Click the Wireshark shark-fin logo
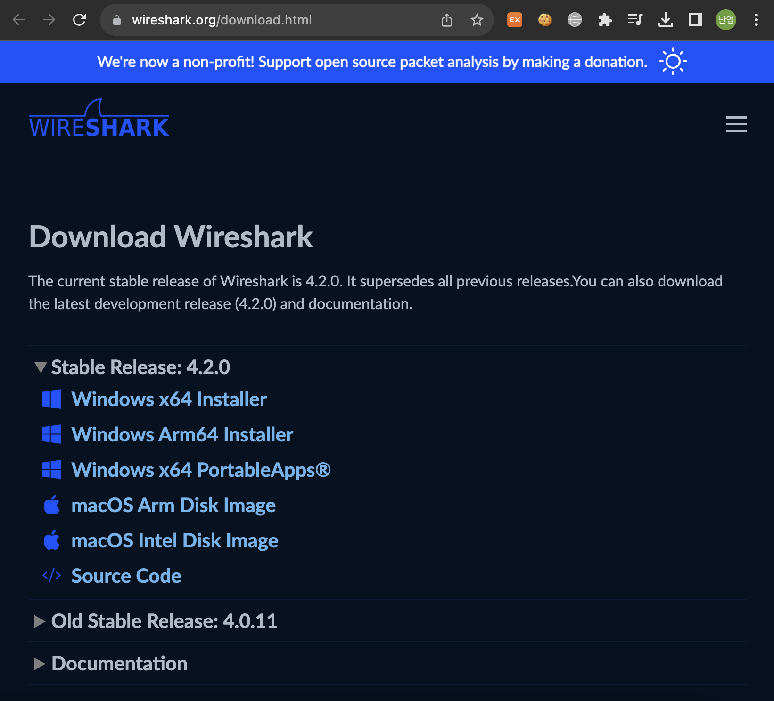The height and width of the screenshot is (701, 774). (99, 118)
